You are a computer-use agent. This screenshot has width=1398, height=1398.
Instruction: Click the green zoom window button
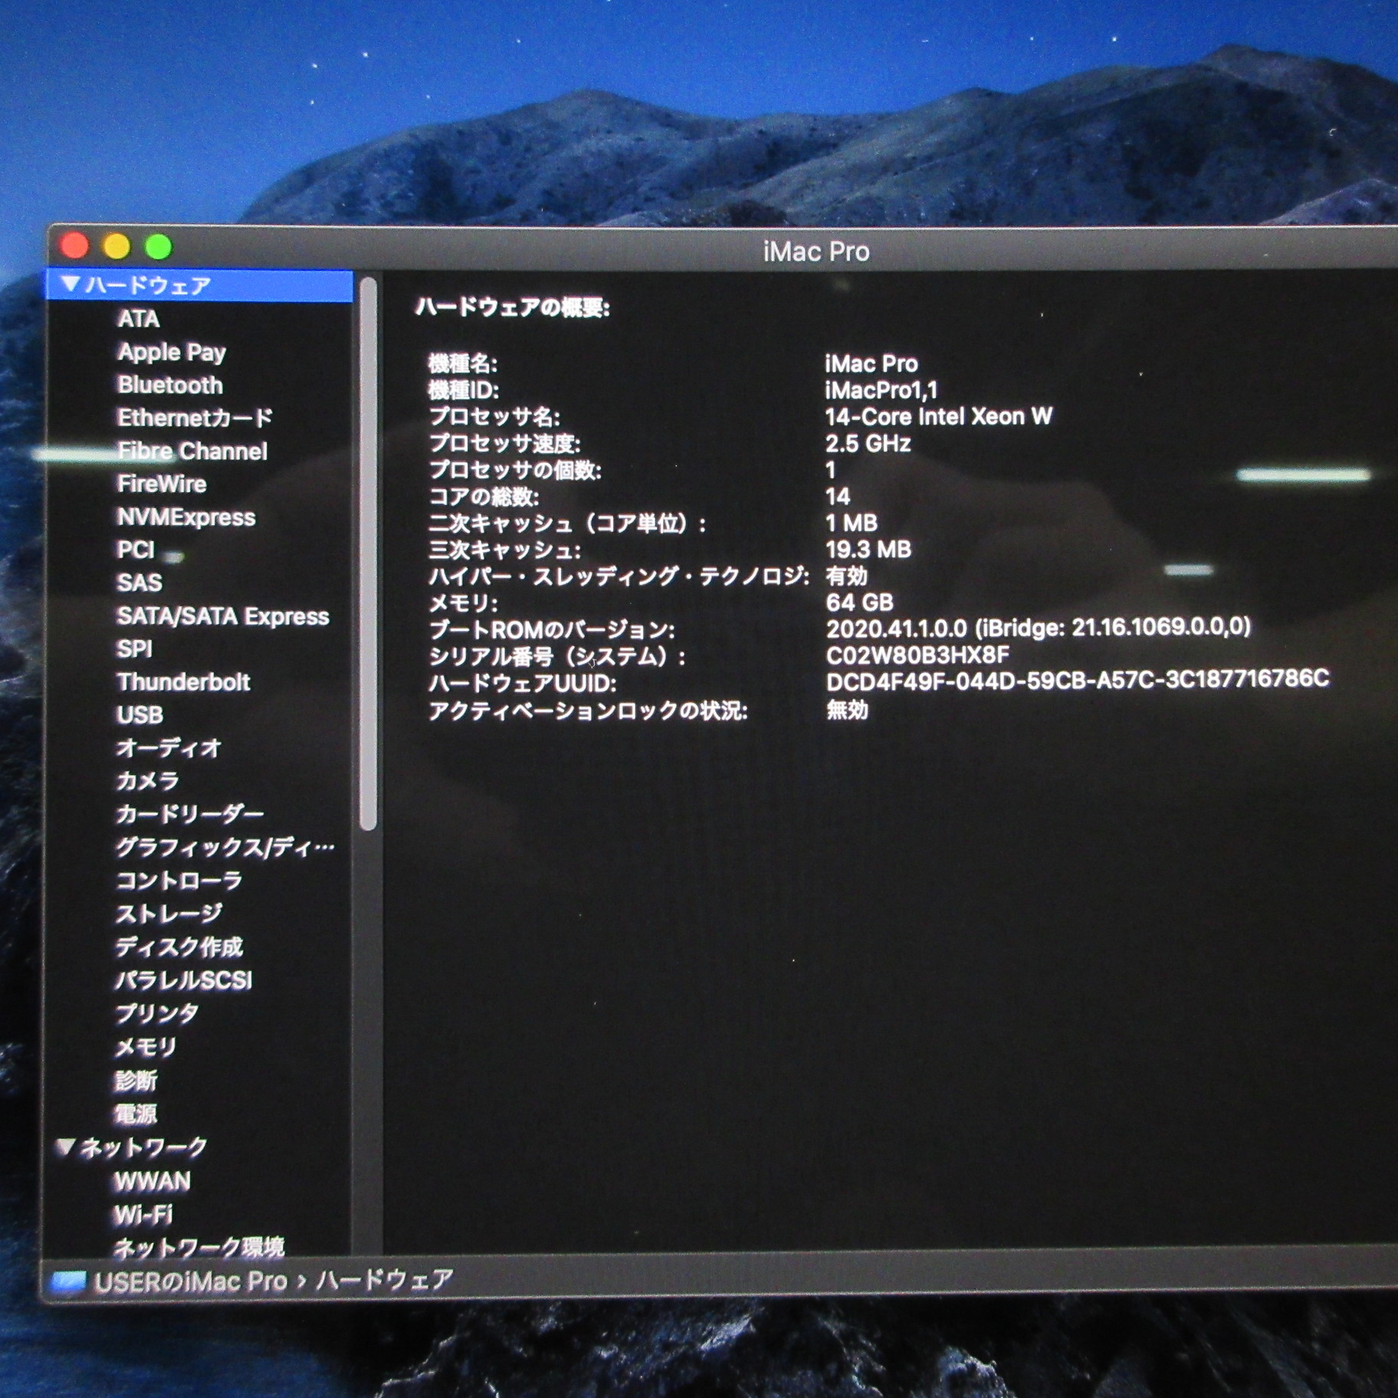[159, 246]
